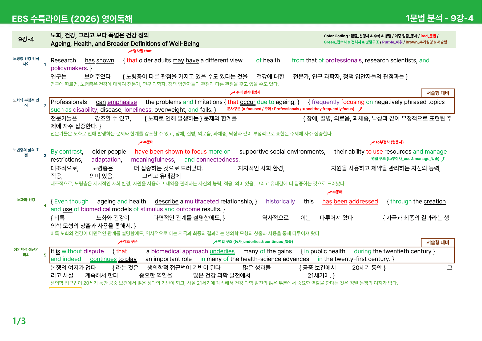Click the purple word 'loneliness'

point(138,110)
